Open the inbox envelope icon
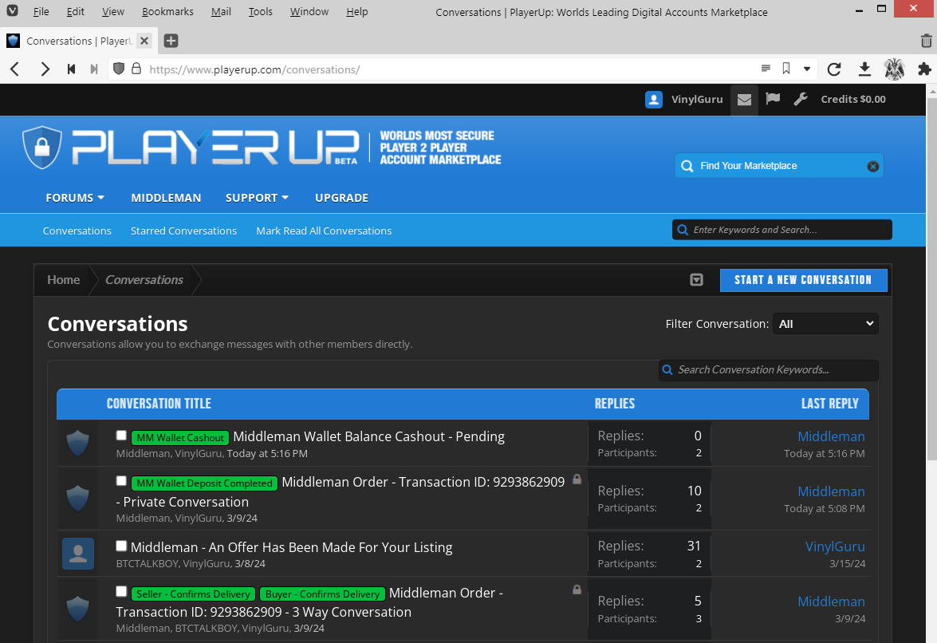The image size is (937, 643). point(744,100)
